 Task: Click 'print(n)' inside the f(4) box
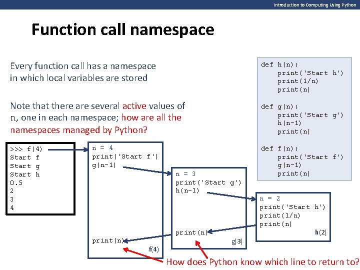[108, 241]
